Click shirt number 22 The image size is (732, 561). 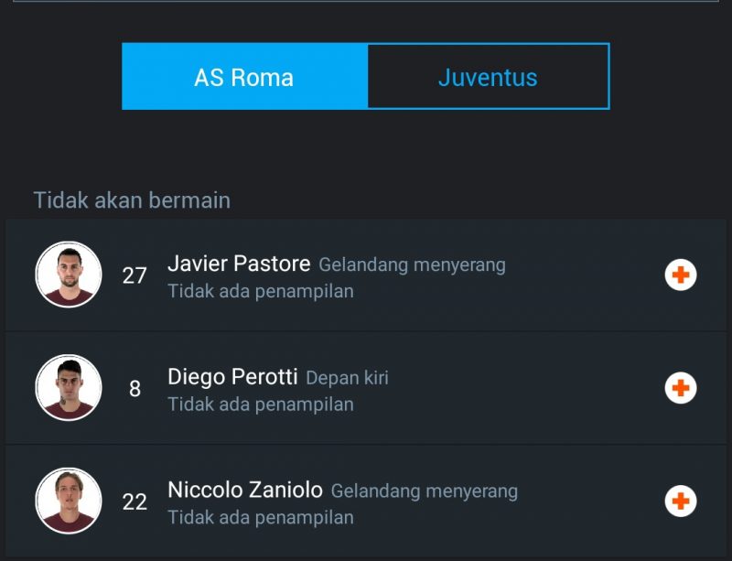point(135,502)
